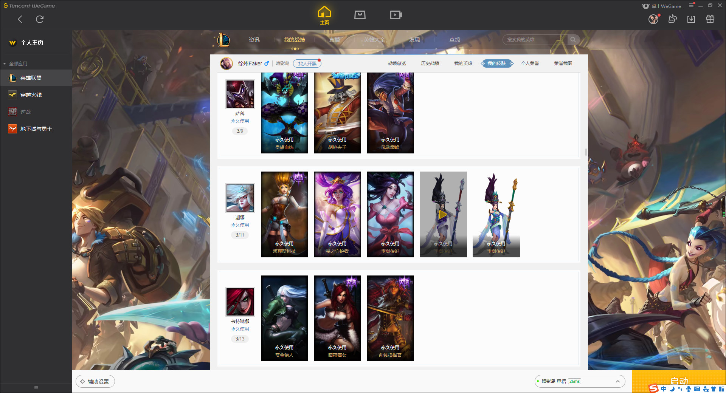Collapse sidebar with bottom-left menu icon
Viewport: 726px width, 393px height.
click(36, 388)
